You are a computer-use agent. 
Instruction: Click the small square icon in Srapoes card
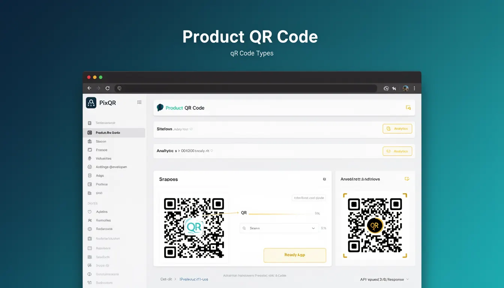tap(324, 179)
